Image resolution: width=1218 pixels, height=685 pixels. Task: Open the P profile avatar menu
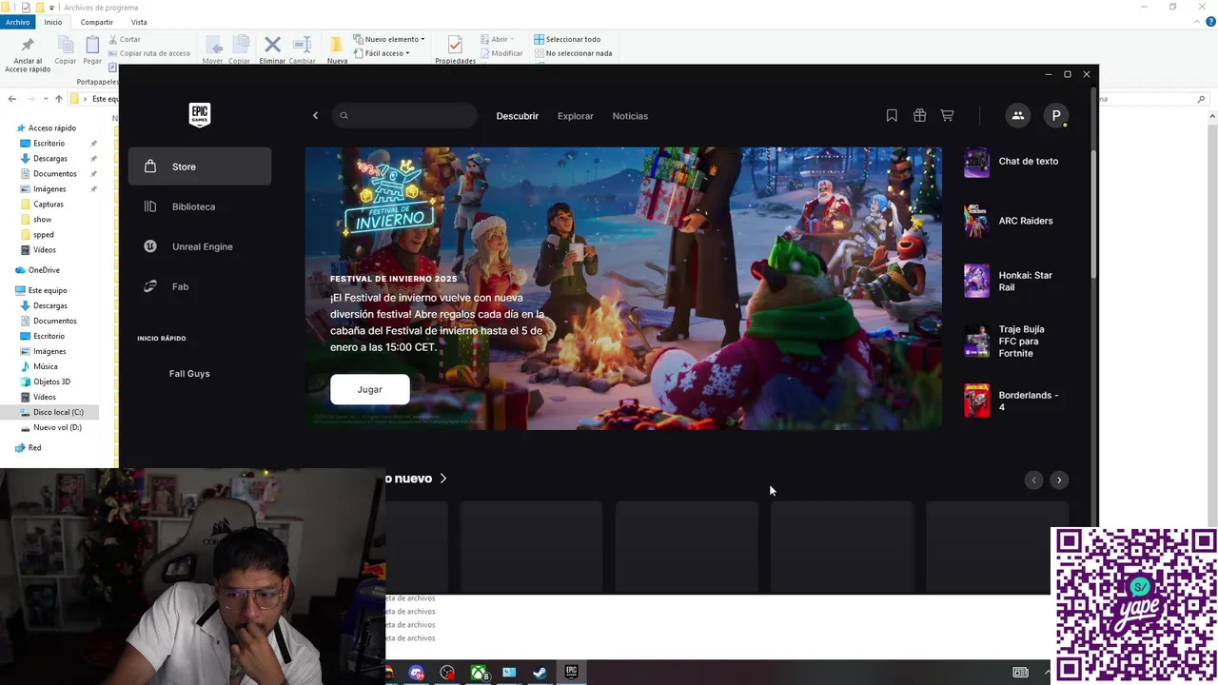click(x=1055, y=115)
